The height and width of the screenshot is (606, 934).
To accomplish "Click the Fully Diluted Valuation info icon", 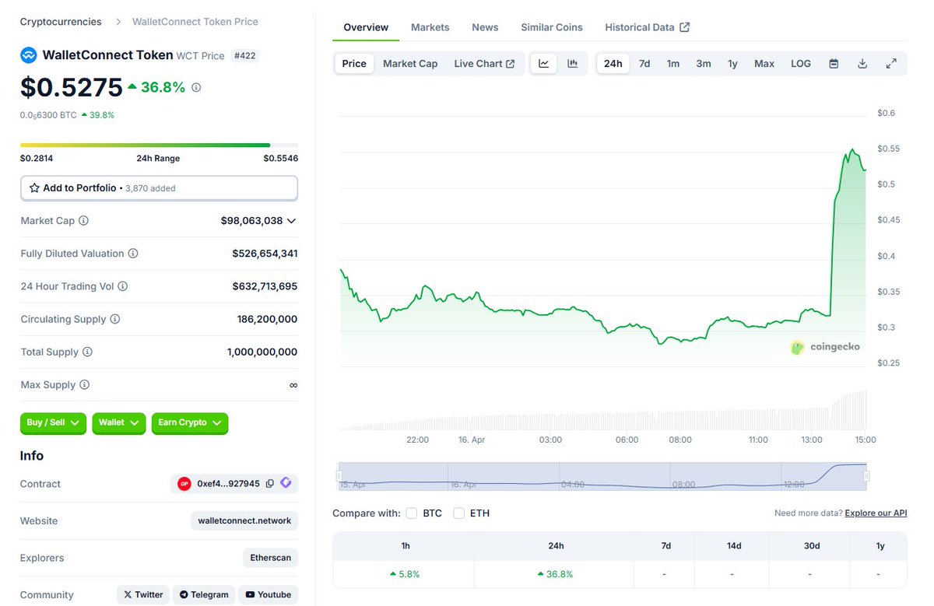I will click(x=133, y=254).
